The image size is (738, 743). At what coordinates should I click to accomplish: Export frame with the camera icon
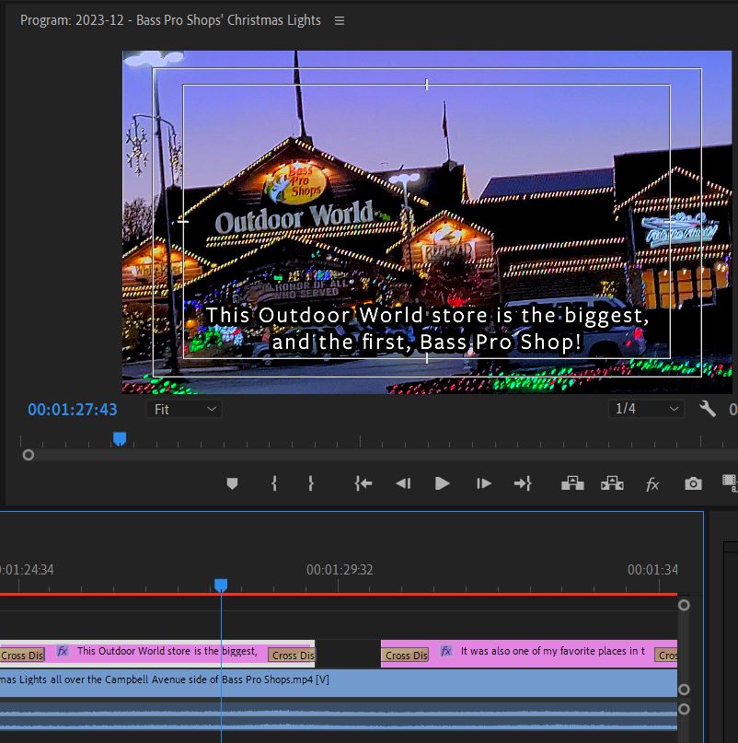point(693,483)
